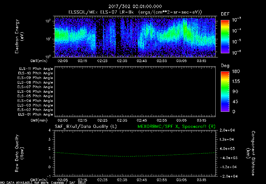Click the green MEXORBMC/SPF X, Spacecraft (R) title

(176, 127)
